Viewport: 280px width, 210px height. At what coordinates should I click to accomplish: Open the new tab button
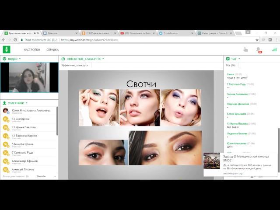[x=238, y=33]
